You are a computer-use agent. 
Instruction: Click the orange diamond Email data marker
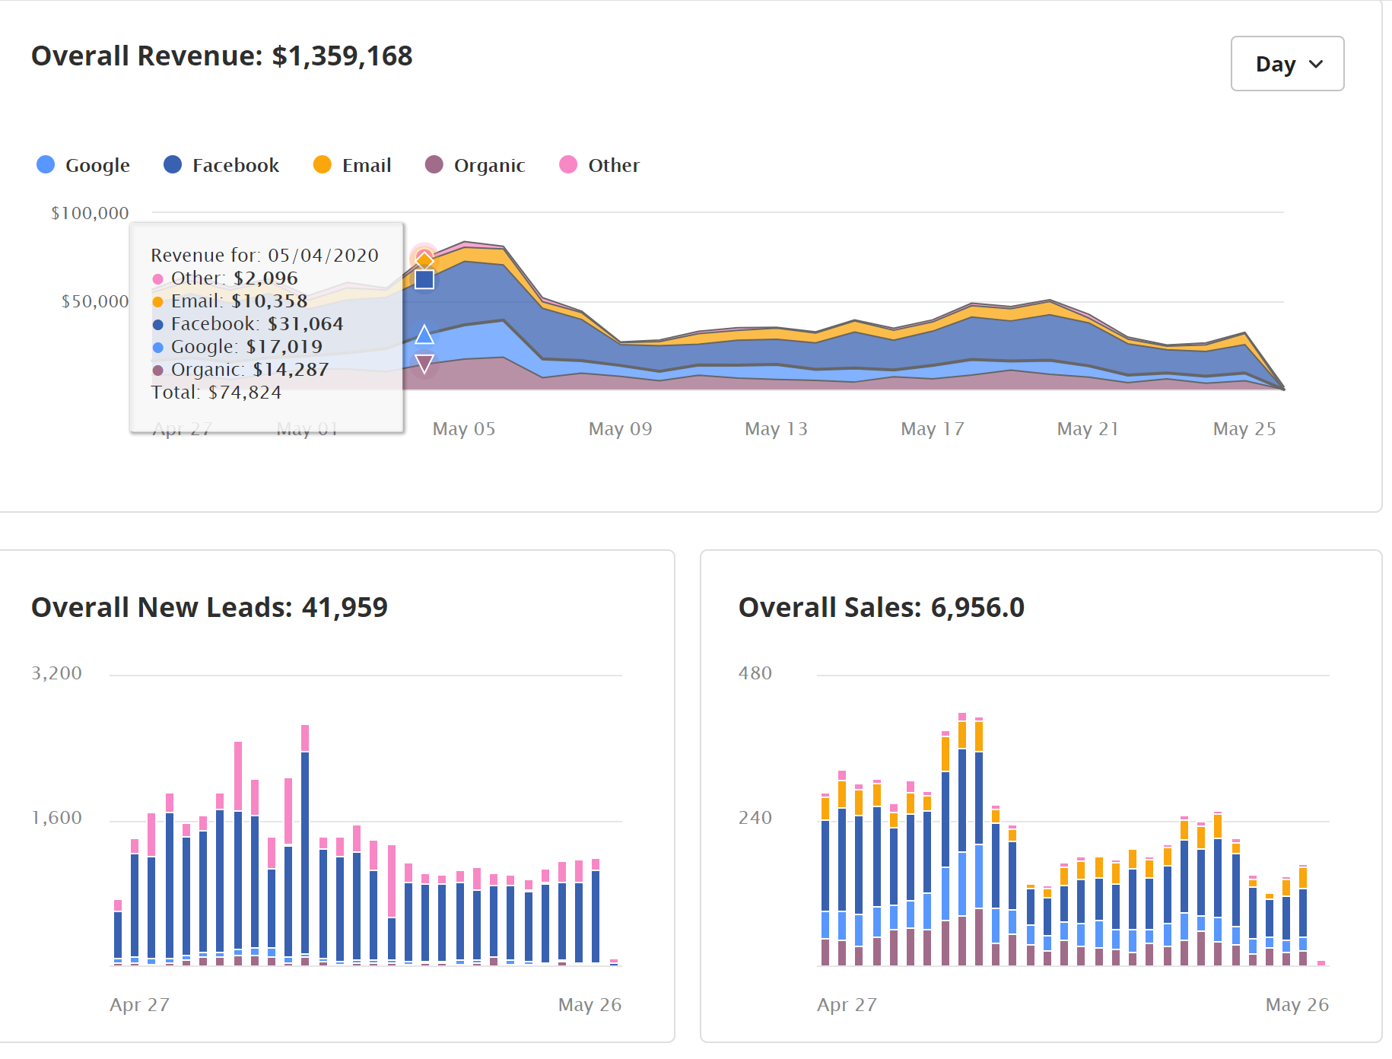424,259
